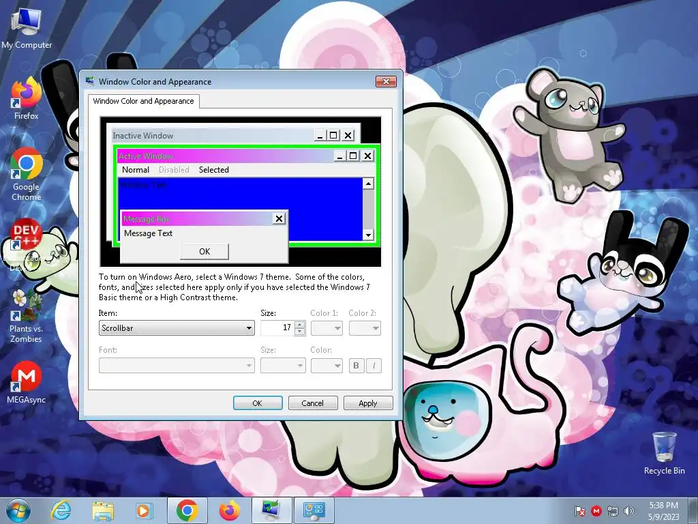
Task: Click Active Window preview maximize button
Action: [353, 156]
